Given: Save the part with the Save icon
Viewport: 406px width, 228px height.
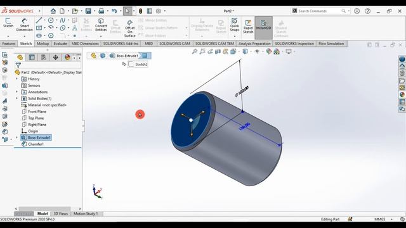Looking at the screenshot, I should coord(88,11).
